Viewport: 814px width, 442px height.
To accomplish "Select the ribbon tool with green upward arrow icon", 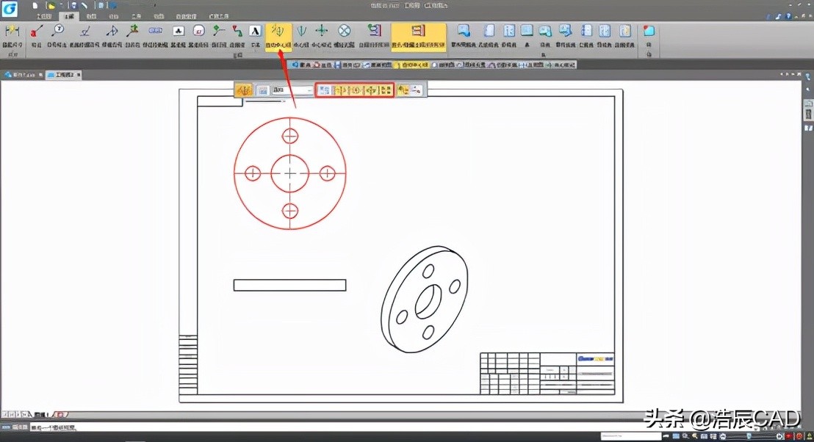I will pos(133,36).
